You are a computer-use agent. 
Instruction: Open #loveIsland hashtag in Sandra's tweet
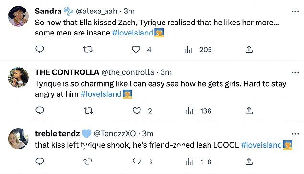(133, 33)
